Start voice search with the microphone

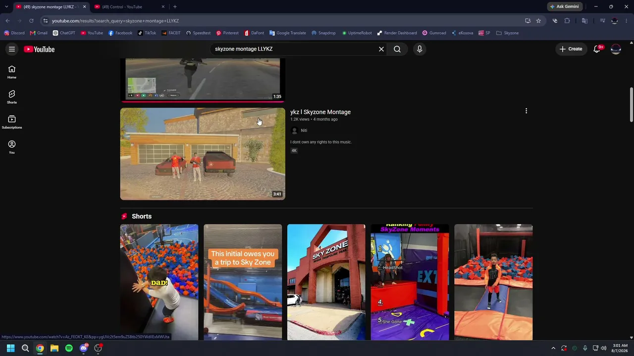click(420, 49)
